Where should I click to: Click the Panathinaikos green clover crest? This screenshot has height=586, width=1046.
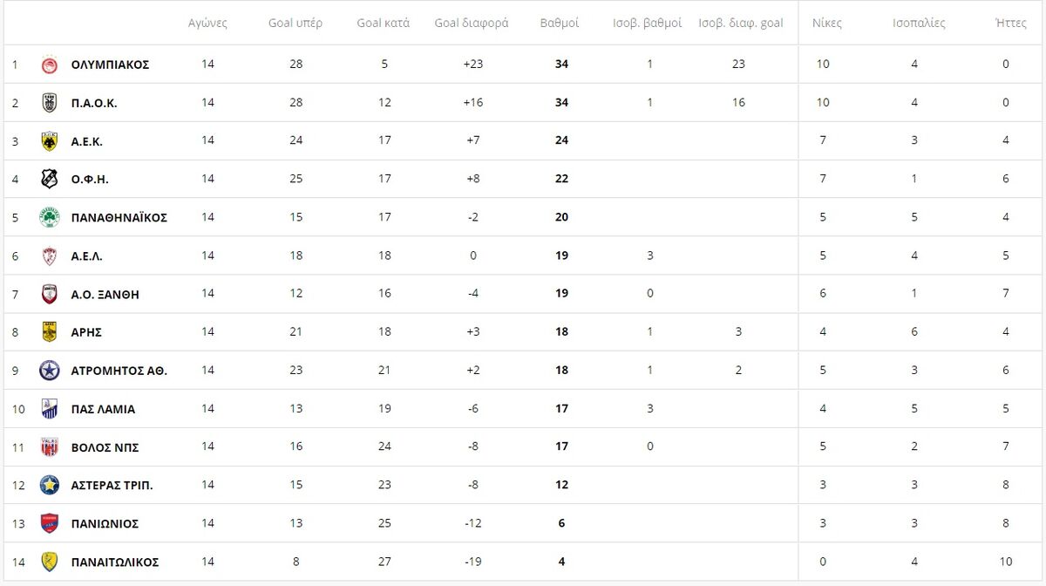pos(50,217)
